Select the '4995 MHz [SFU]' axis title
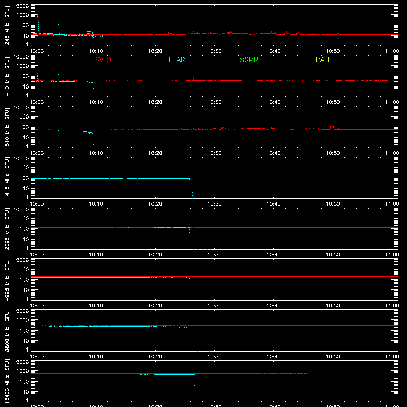This screenshot has height=407, width=407. coord(7,280)
